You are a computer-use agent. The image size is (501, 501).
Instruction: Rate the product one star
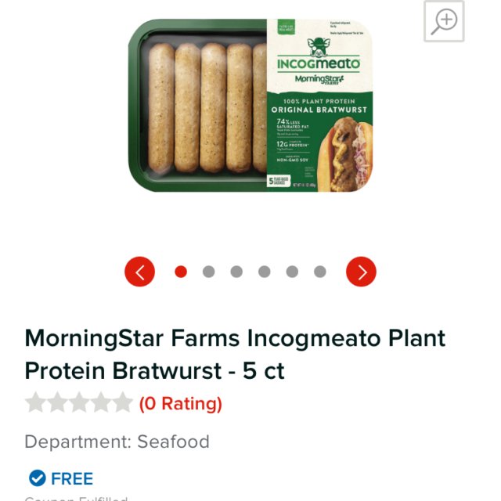(x=35, y=404)
